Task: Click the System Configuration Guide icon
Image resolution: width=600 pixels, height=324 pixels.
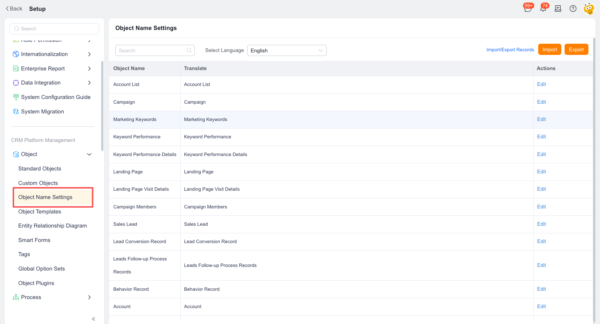Action: 16,97
